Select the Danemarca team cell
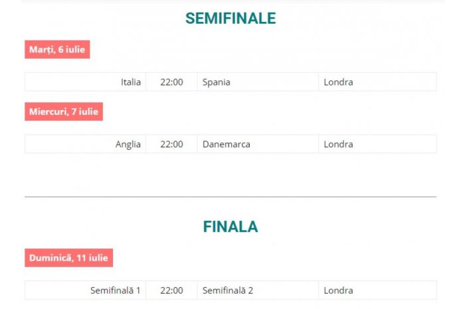Viewport: 465px width, 309px height. (x=258, y=144)
